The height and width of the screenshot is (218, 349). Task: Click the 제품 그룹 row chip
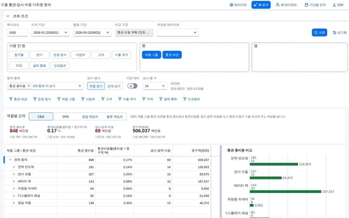152,55
